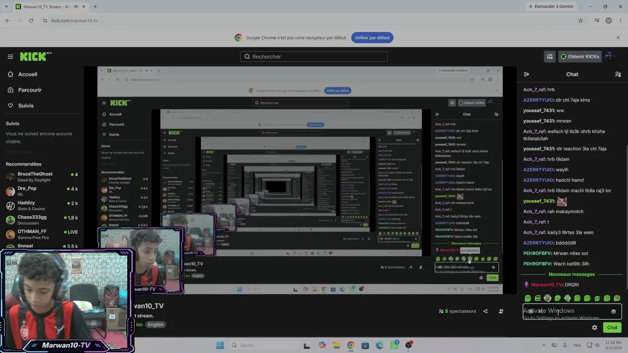Click the chat message input field

(572, 311)
